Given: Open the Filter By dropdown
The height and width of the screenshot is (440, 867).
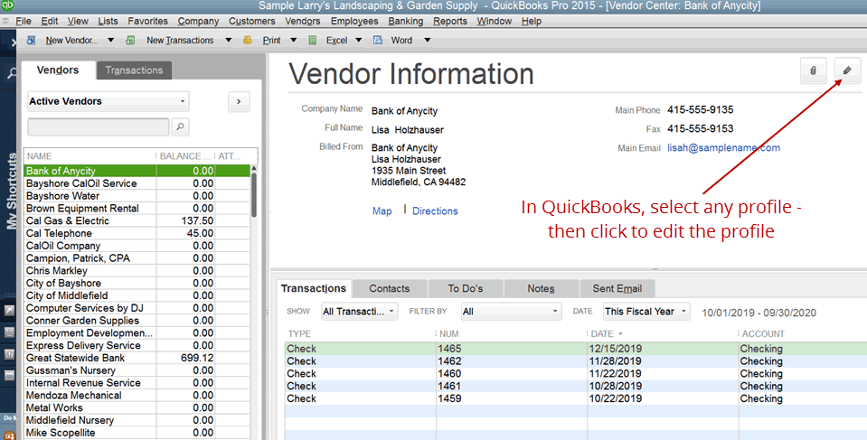Looking at the screenshot, I should click(510, 311).
